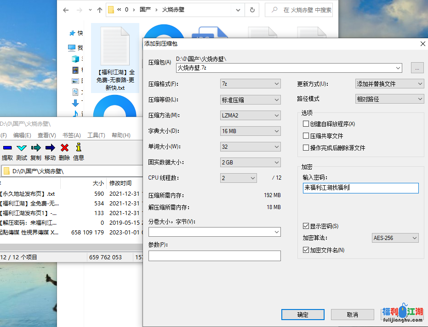
Task: Click the archive browse (...) button
Action: click(x=417, y=68)
